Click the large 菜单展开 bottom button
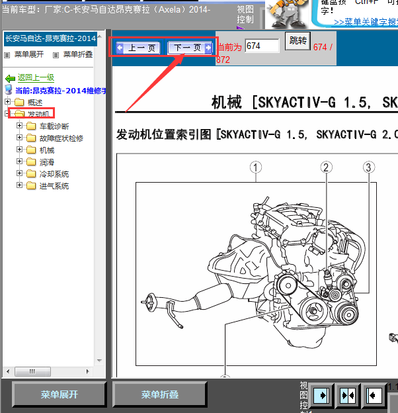 coord(60,394)
